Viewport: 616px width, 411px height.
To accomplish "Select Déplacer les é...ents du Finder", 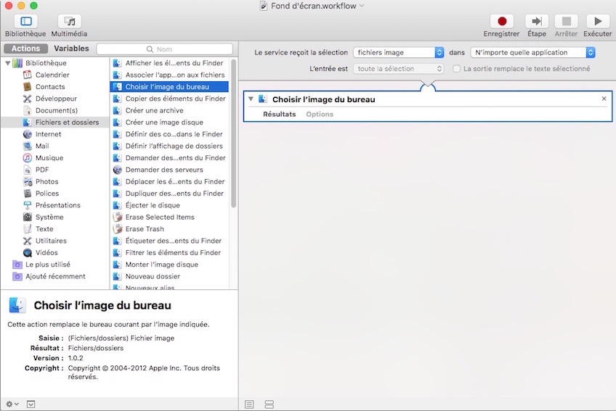I will tap(169, 181).
